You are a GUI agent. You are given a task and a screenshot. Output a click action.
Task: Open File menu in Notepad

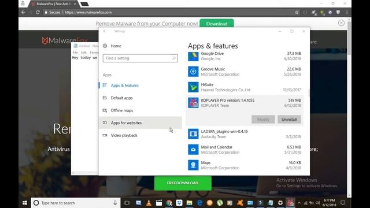tap(75, 53)
